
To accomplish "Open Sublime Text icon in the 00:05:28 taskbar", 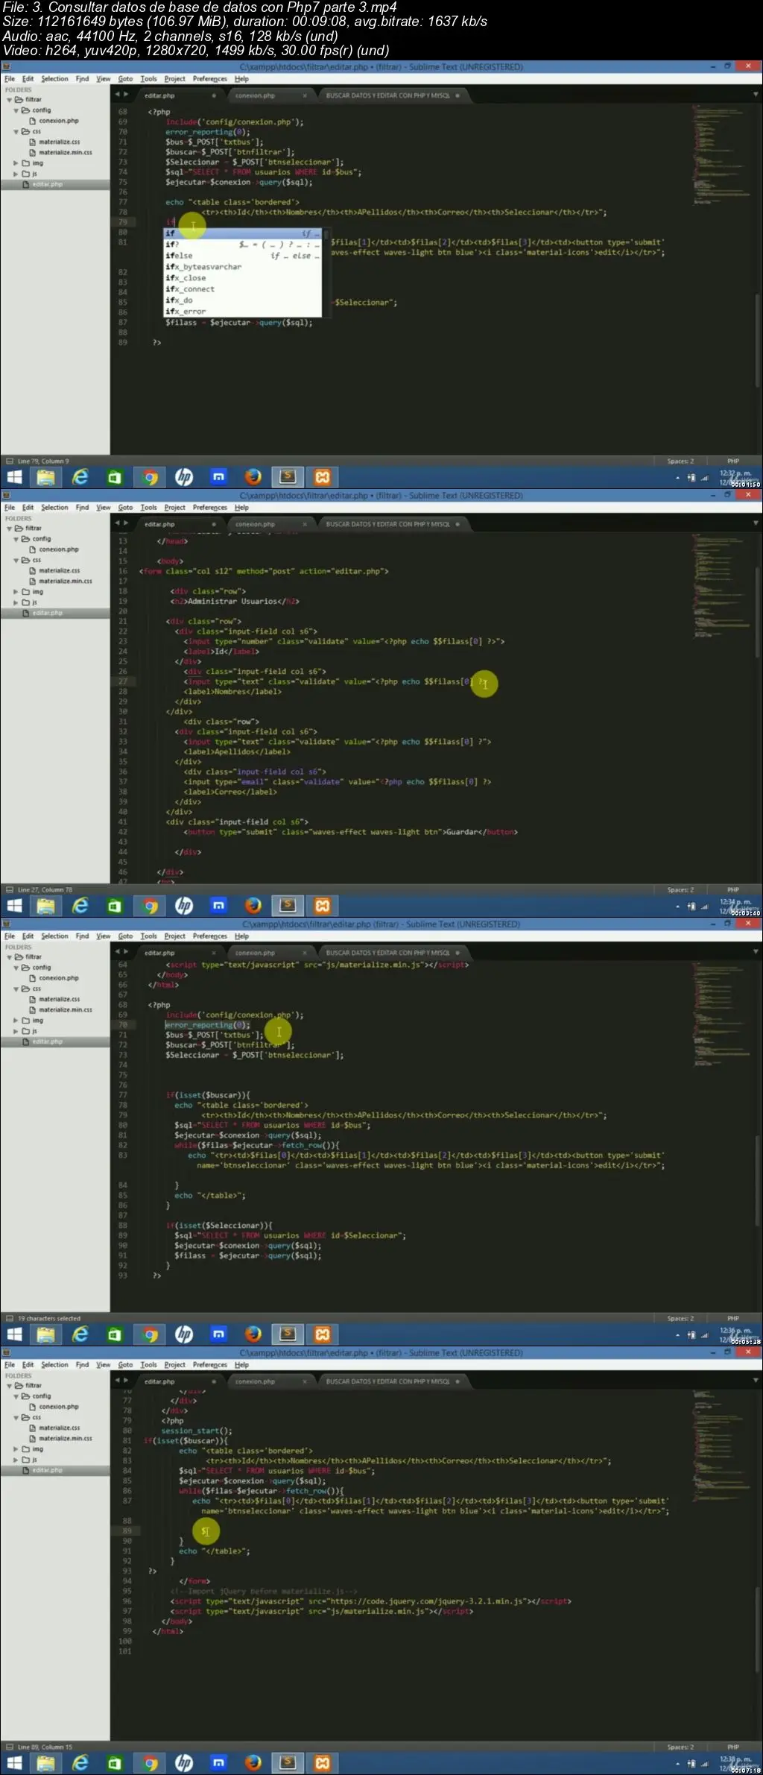I will tap(288, 1335).
